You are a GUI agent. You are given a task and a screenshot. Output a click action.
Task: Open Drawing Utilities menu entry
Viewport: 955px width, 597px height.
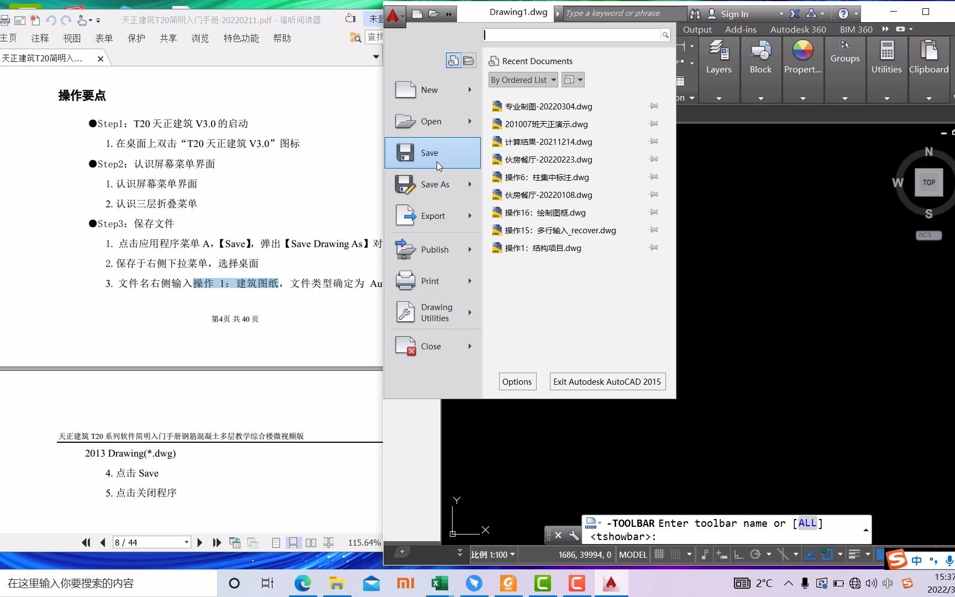pyautogui.click(x=433, y=313)
